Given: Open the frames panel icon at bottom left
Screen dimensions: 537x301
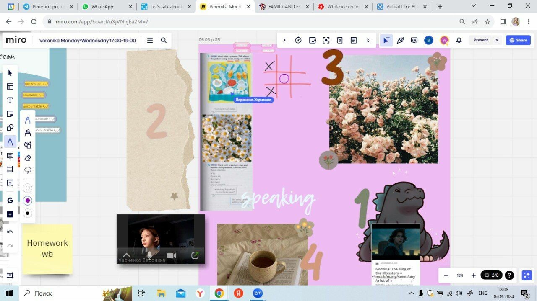Looking at the screenshot, I should [10, 275].
